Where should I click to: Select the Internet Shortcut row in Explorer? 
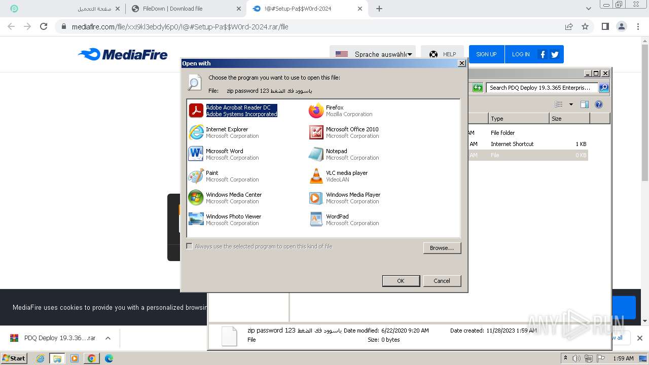click(x=527, y=144)
